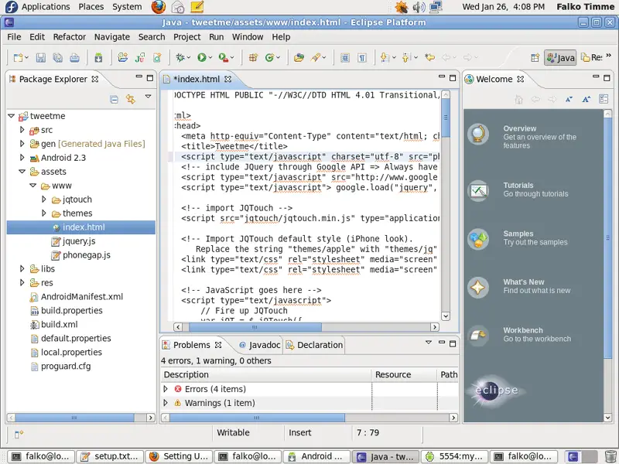The height and width of the screenshot is (464, 619).
Task: Open the Package Explorer view menu arrow
Action: (x=148, y=96)
